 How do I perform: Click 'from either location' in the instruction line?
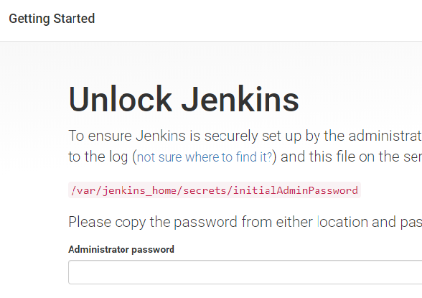304,222
